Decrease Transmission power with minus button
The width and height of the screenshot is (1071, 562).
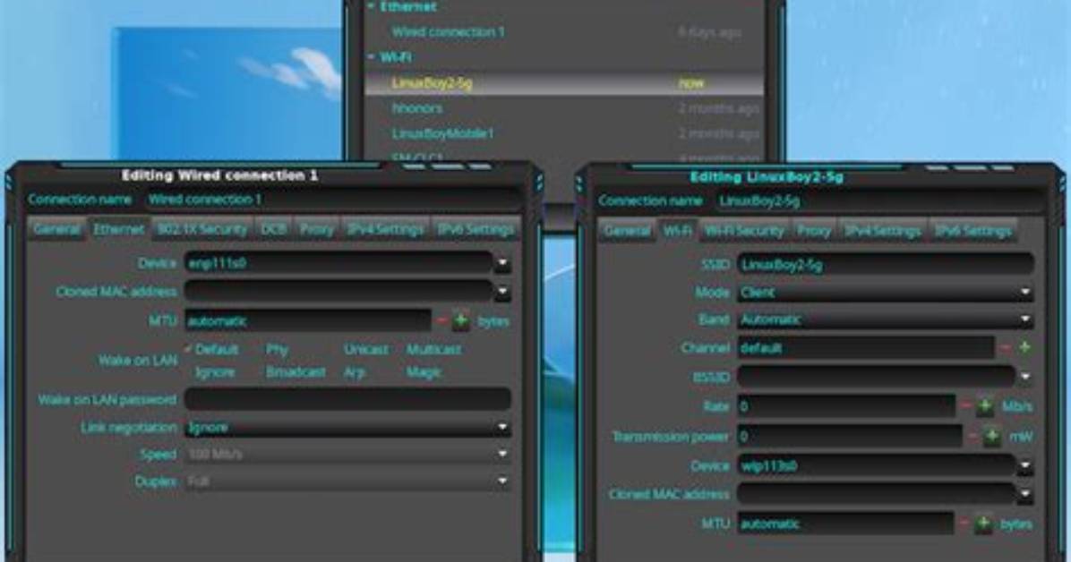click(972, 436)
